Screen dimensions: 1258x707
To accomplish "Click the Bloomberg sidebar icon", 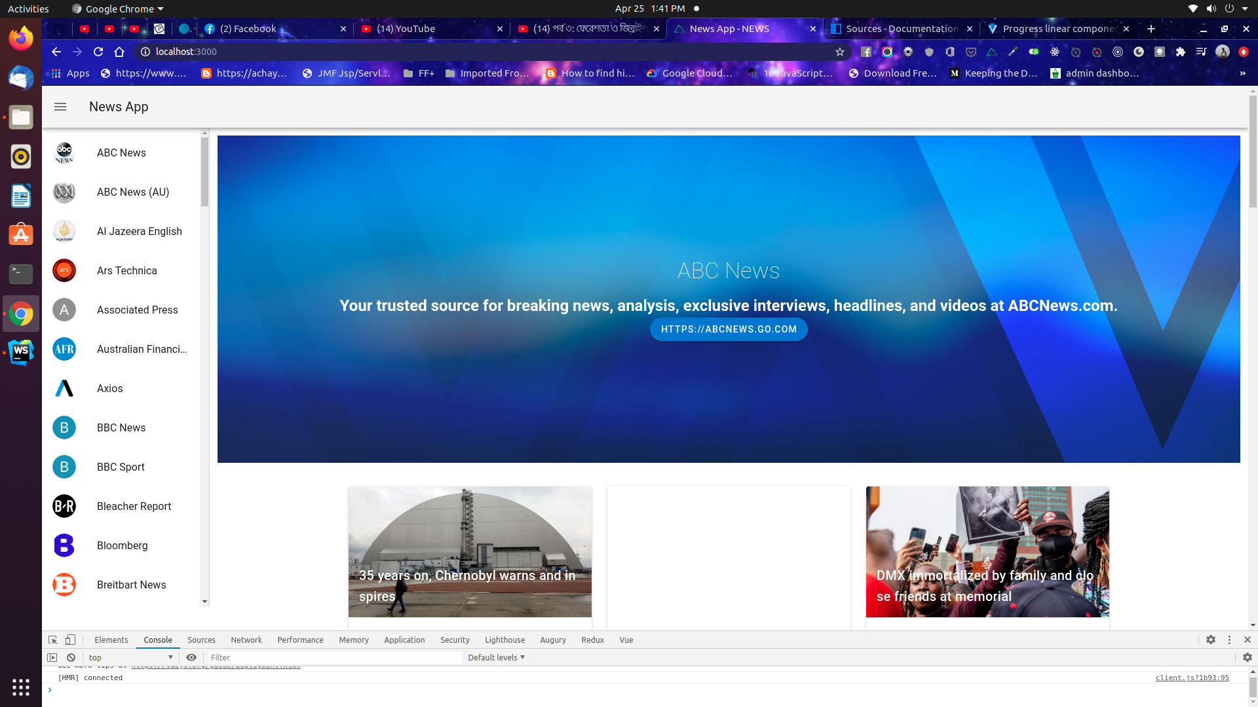I will (x=64, y=545).
